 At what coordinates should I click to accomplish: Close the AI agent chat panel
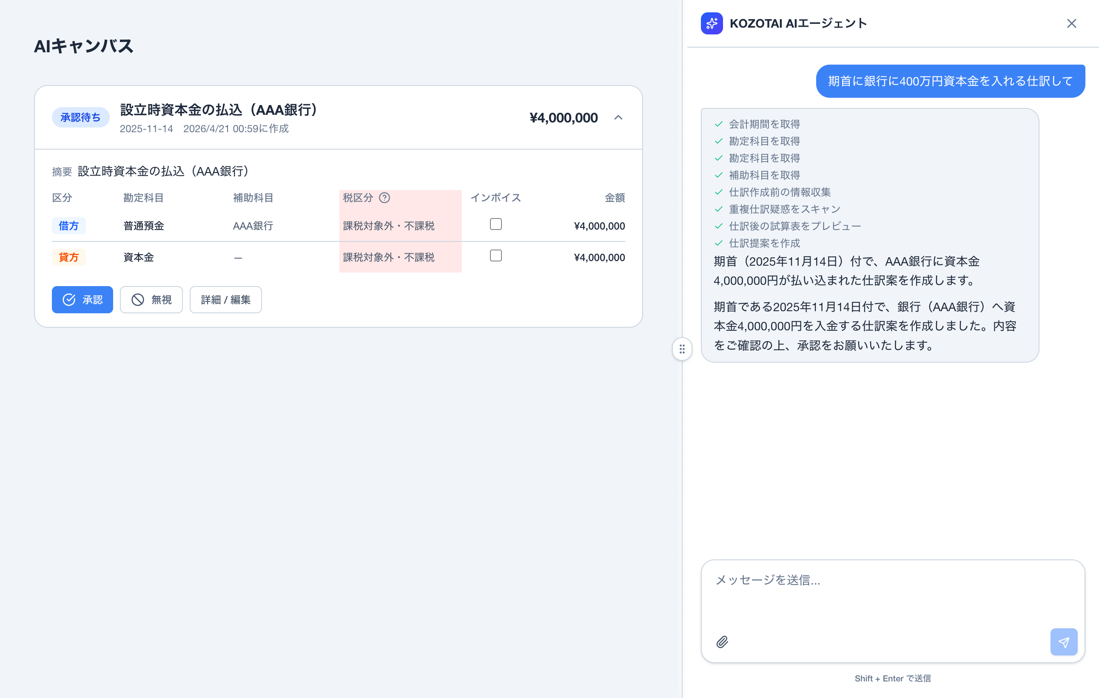pyautogui.click(x=1071, y=23)
